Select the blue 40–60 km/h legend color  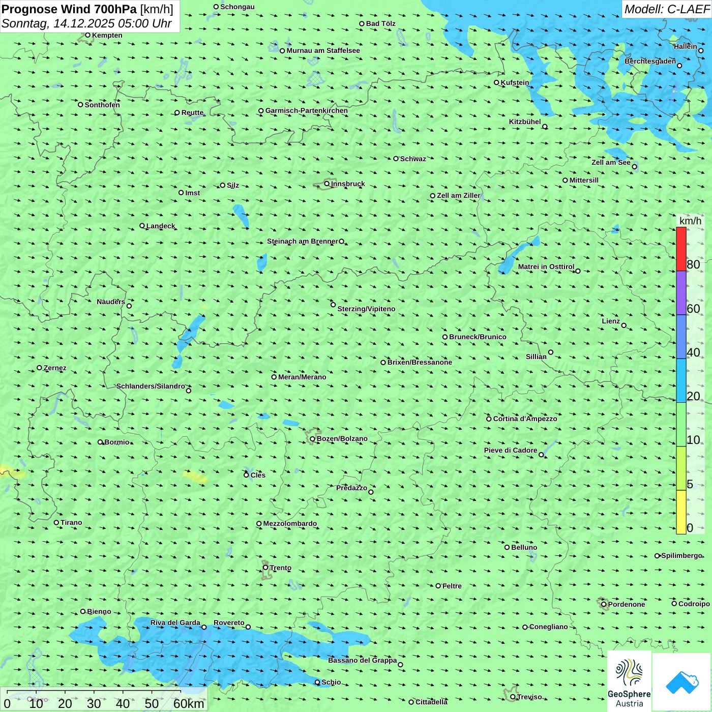(681, 337)
